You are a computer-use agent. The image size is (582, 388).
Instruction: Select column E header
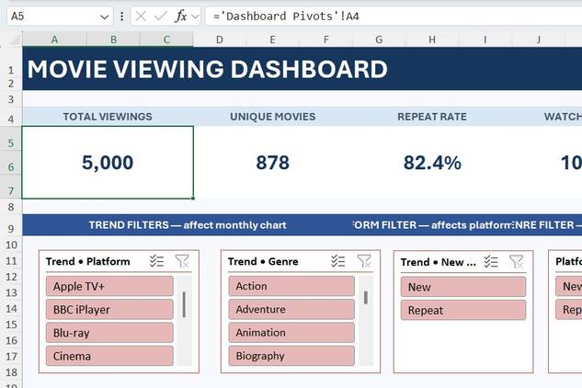pos(272,40)
